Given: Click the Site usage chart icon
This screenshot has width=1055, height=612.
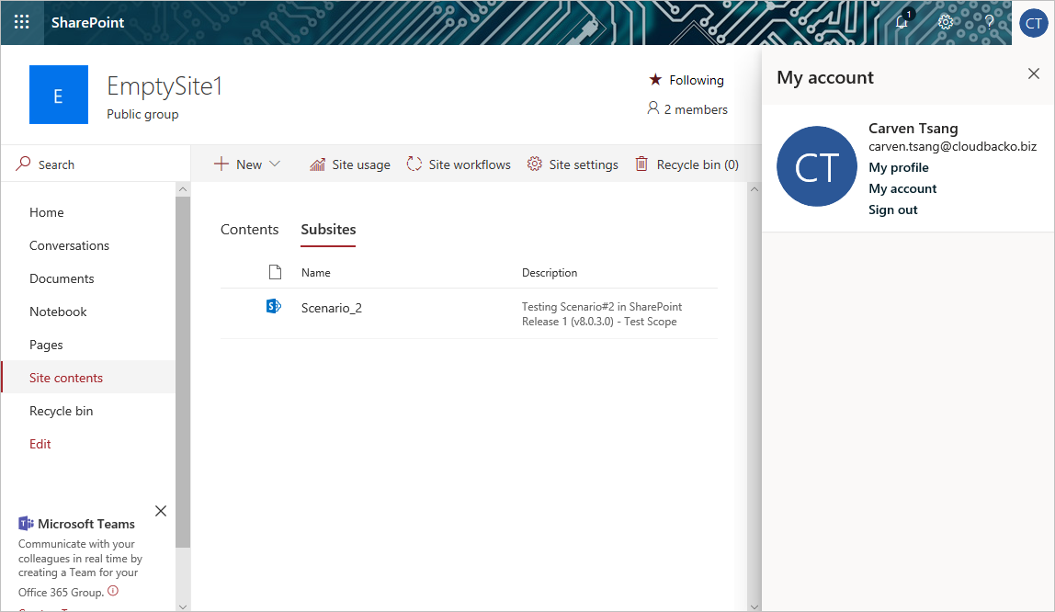Looking at the screenshot, I should click(318, 164).
